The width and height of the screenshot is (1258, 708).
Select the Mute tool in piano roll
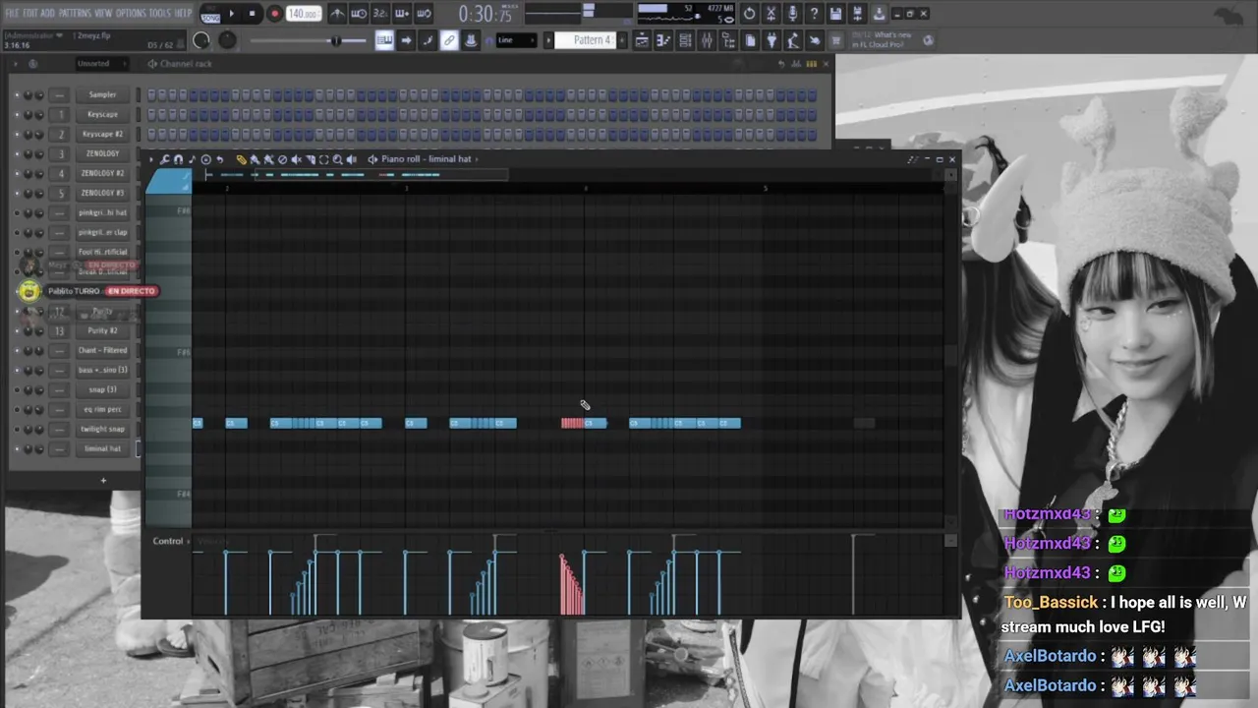tap(296, 159)
